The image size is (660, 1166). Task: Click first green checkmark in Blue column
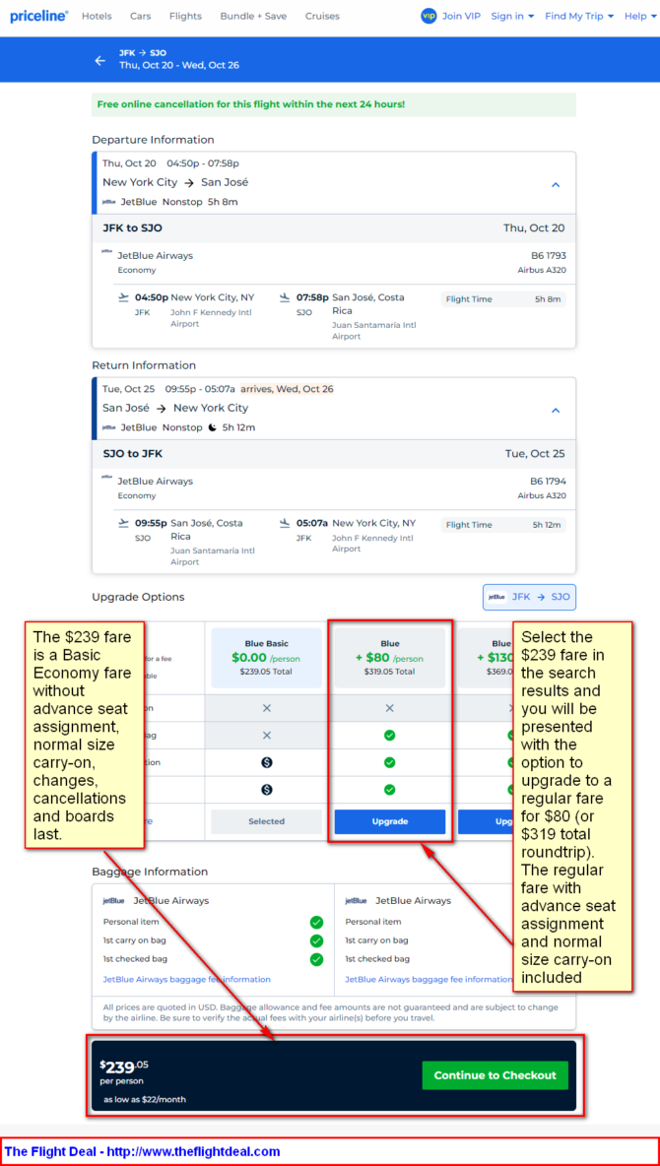[x=389, y=736]
